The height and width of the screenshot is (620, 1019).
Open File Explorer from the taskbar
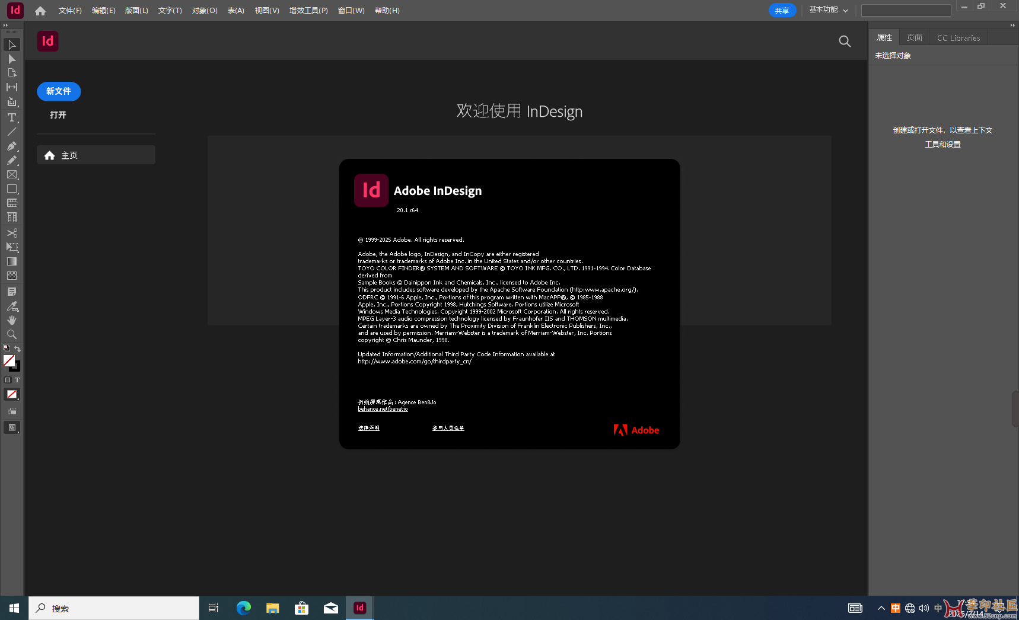(273, 608)
